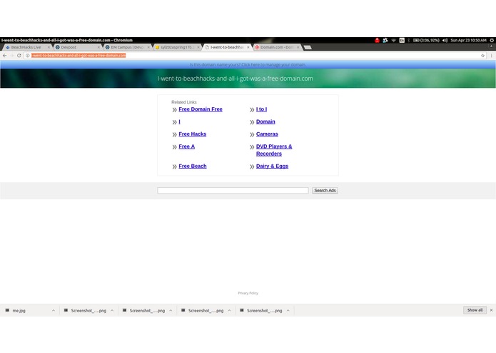Reload the page with the refresh icon

pyautogui.click(x=19, y=56)
